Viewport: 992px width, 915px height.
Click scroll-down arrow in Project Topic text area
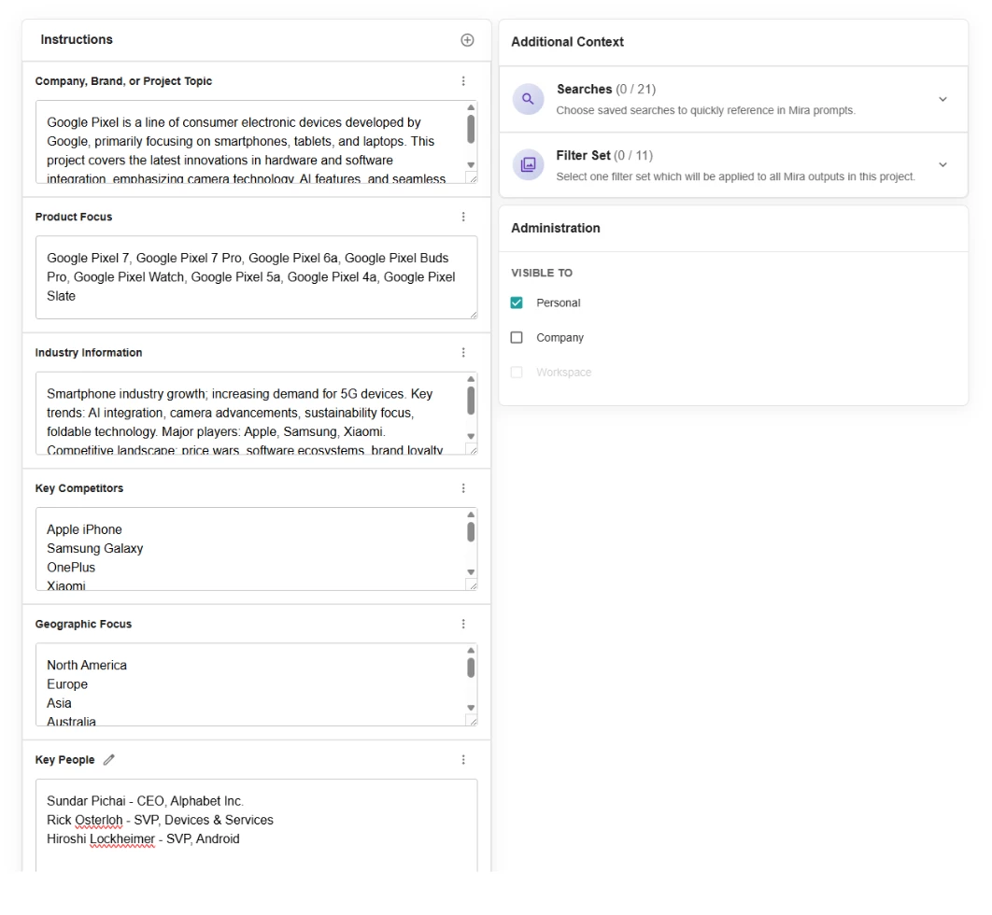pos(471,165)
